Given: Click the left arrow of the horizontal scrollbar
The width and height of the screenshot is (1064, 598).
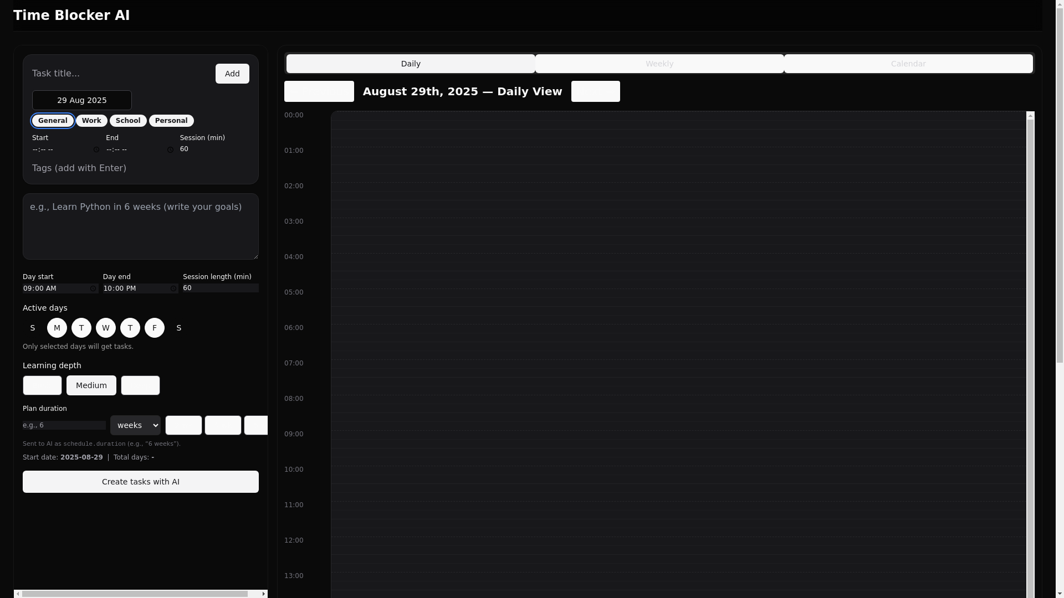Looking at the screenshot, I should (x=18, y=594).
